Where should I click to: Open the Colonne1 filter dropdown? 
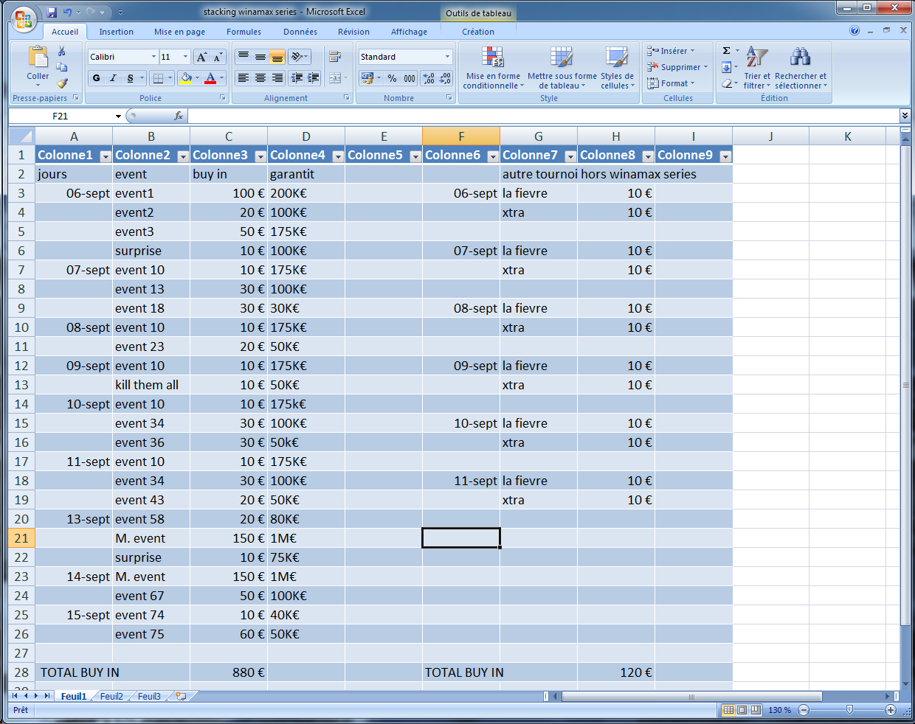pos(105,156)
